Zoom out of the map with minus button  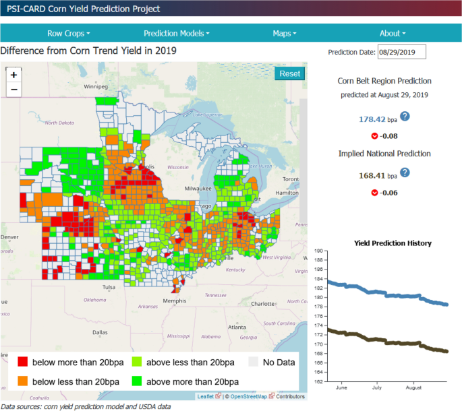pos(13,90)
